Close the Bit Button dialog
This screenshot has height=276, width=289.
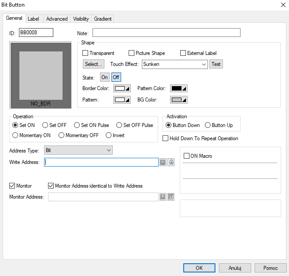tap(283, 5)
